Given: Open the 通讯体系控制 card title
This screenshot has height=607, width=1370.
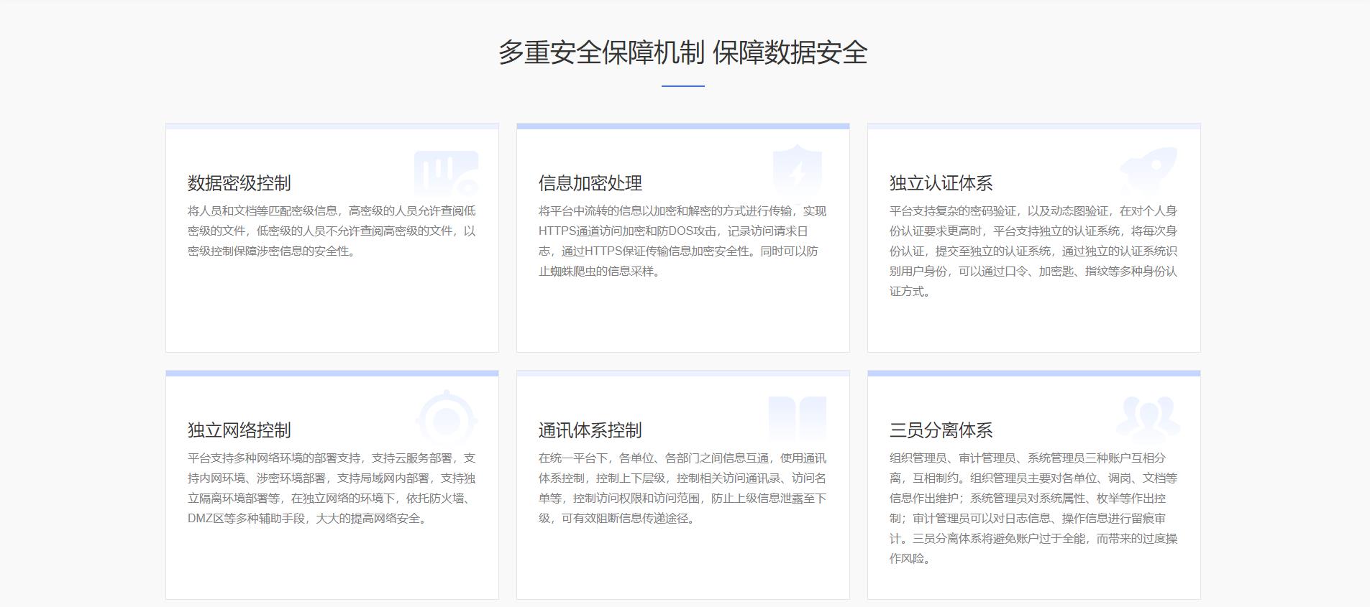Looking at the screenshot, I should click(590, 430).
